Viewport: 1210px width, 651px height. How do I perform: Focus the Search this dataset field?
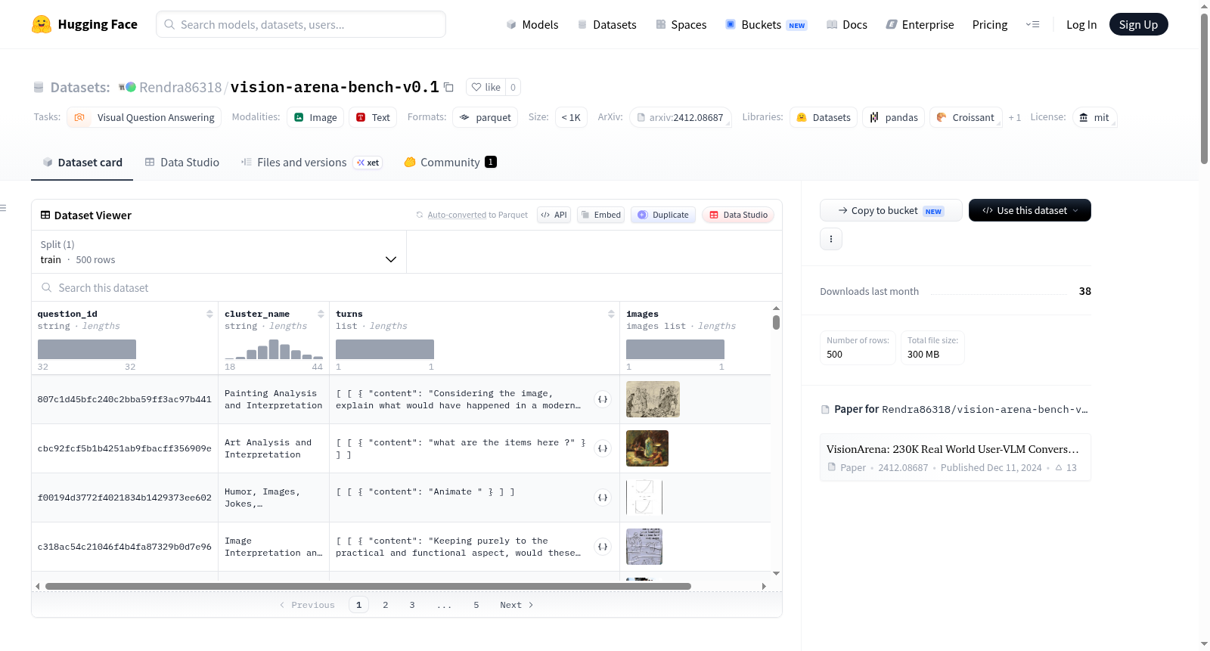(407, 287)
